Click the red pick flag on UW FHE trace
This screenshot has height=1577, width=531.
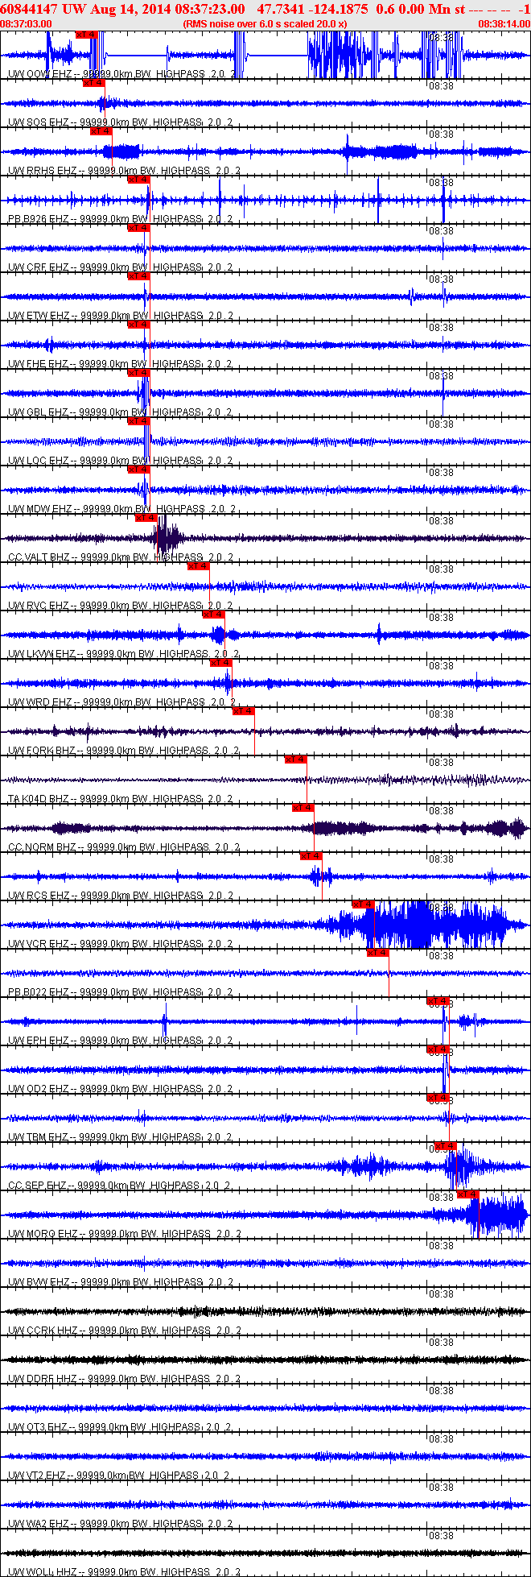pyautogui.click(x=138, y=325)
